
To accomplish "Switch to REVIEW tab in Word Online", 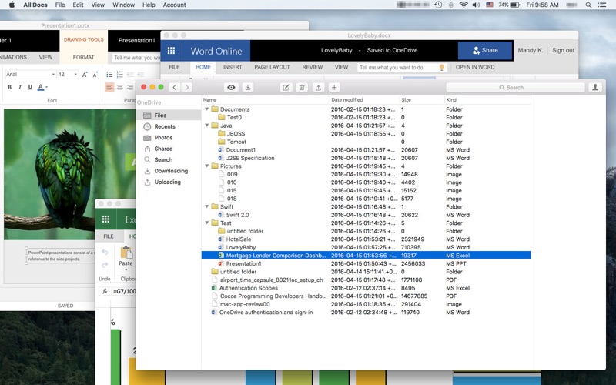I will (x=313, y=67).
